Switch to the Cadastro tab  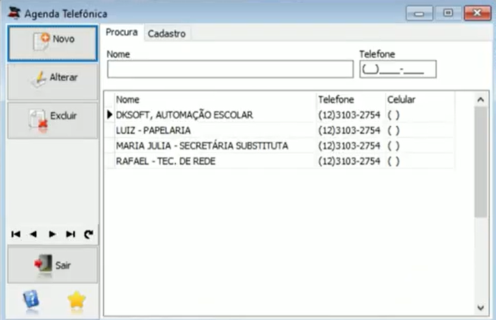(x=167, y=34)
